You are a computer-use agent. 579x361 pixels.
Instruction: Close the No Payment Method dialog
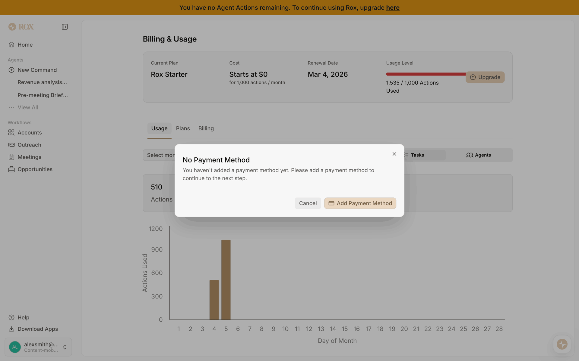(394, 154)
